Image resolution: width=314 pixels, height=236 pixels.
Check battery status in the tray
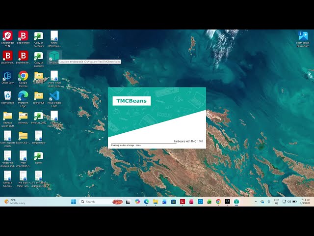point(294,202)
